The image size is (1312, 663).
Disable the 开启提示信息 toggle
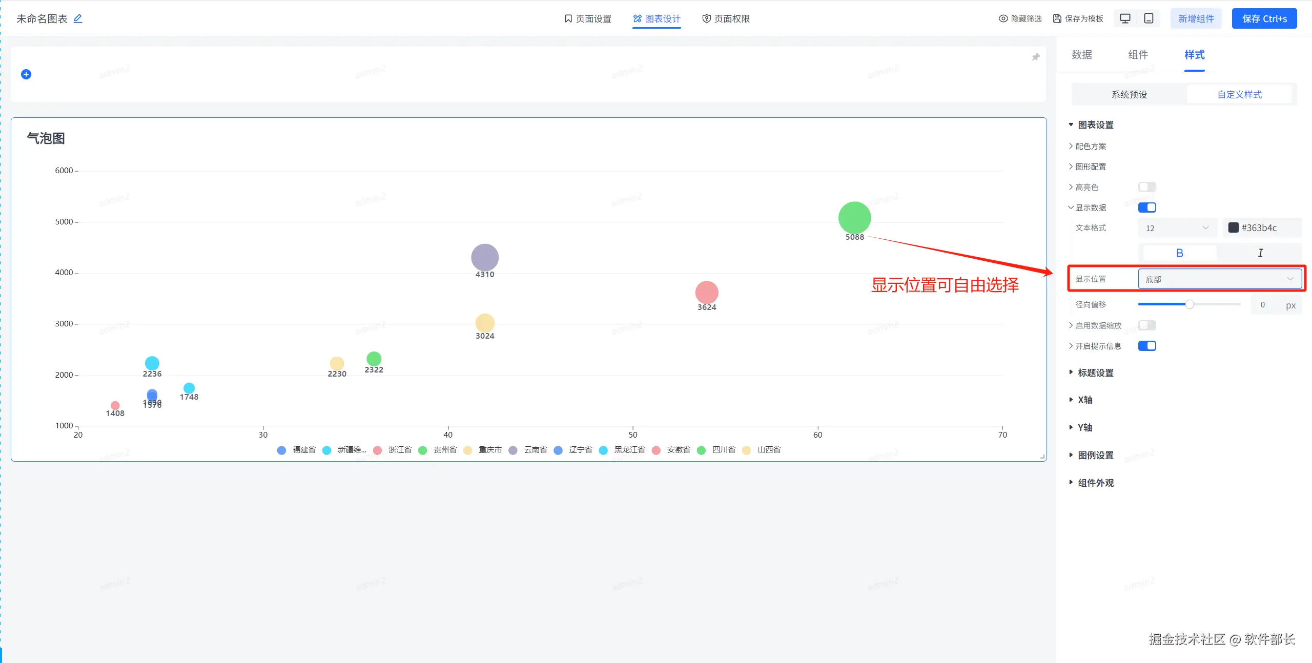pyautogui.click(x=1147, y=346)
